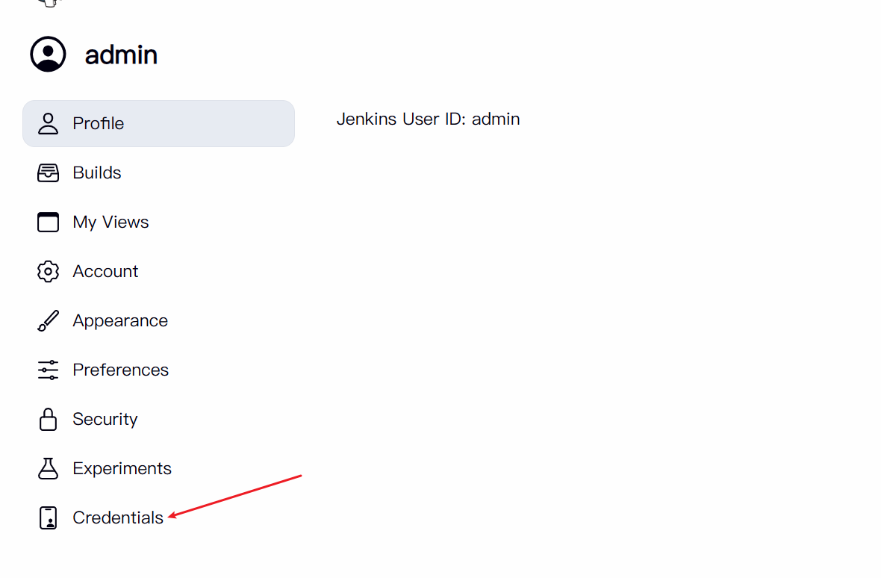
Task: Open the Credentials page
Action: 158,518
